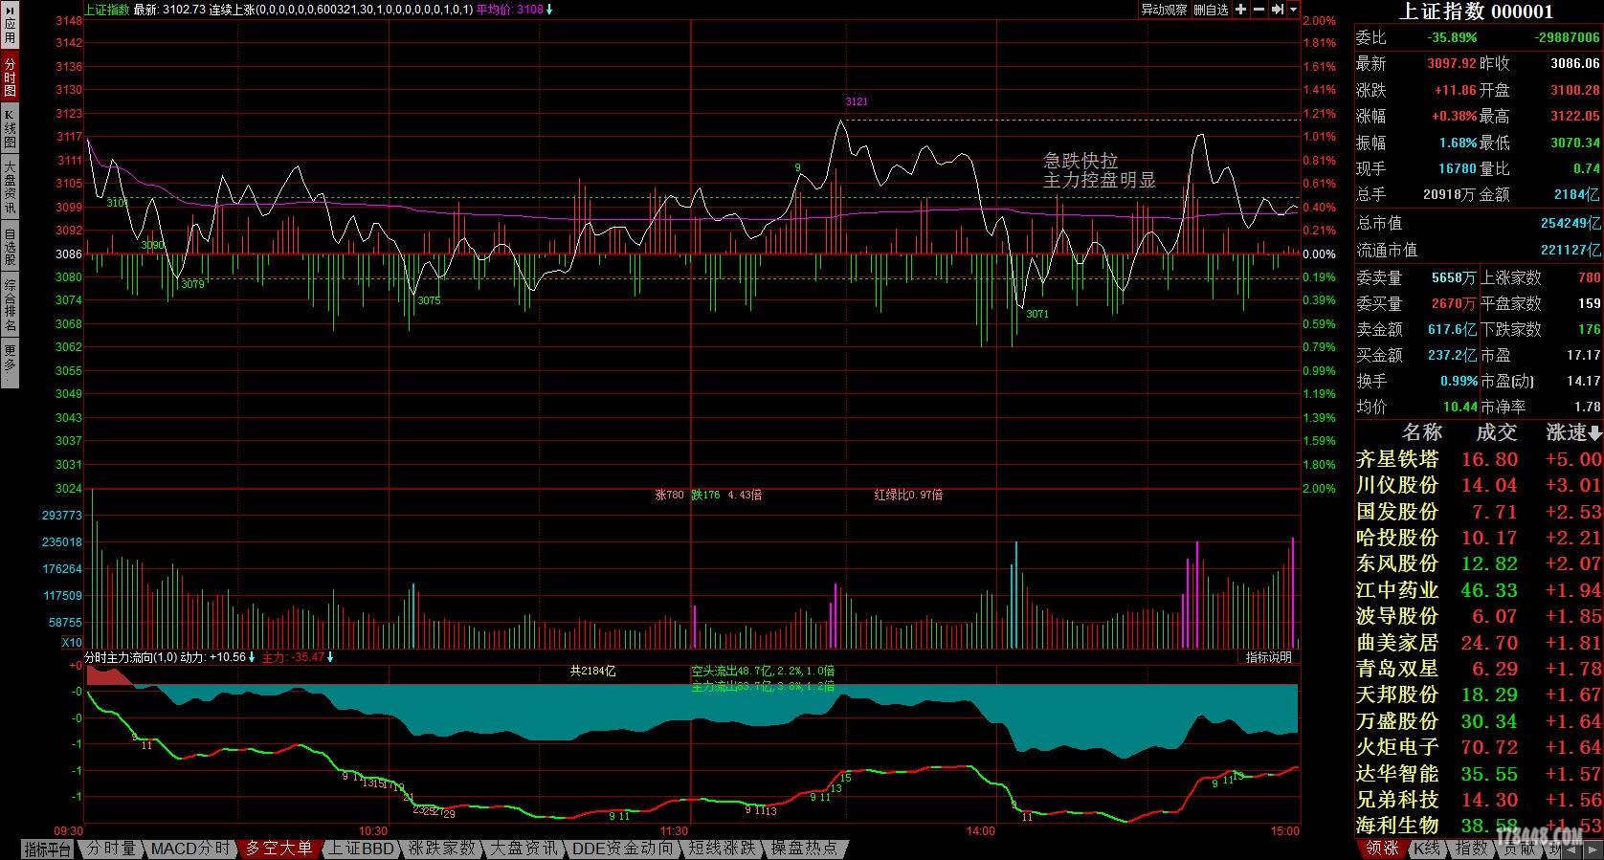Select the DDE资金动向 indicator tab
This screenshot has height=860, width=1604.
point(622,849)
